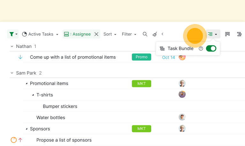Collapse the Nathan group
This screenshot has height=146, width=245.
point(12,46)
